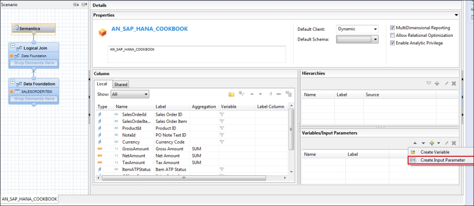
Task: Switch to the Local tab
Action: (102, 84)
